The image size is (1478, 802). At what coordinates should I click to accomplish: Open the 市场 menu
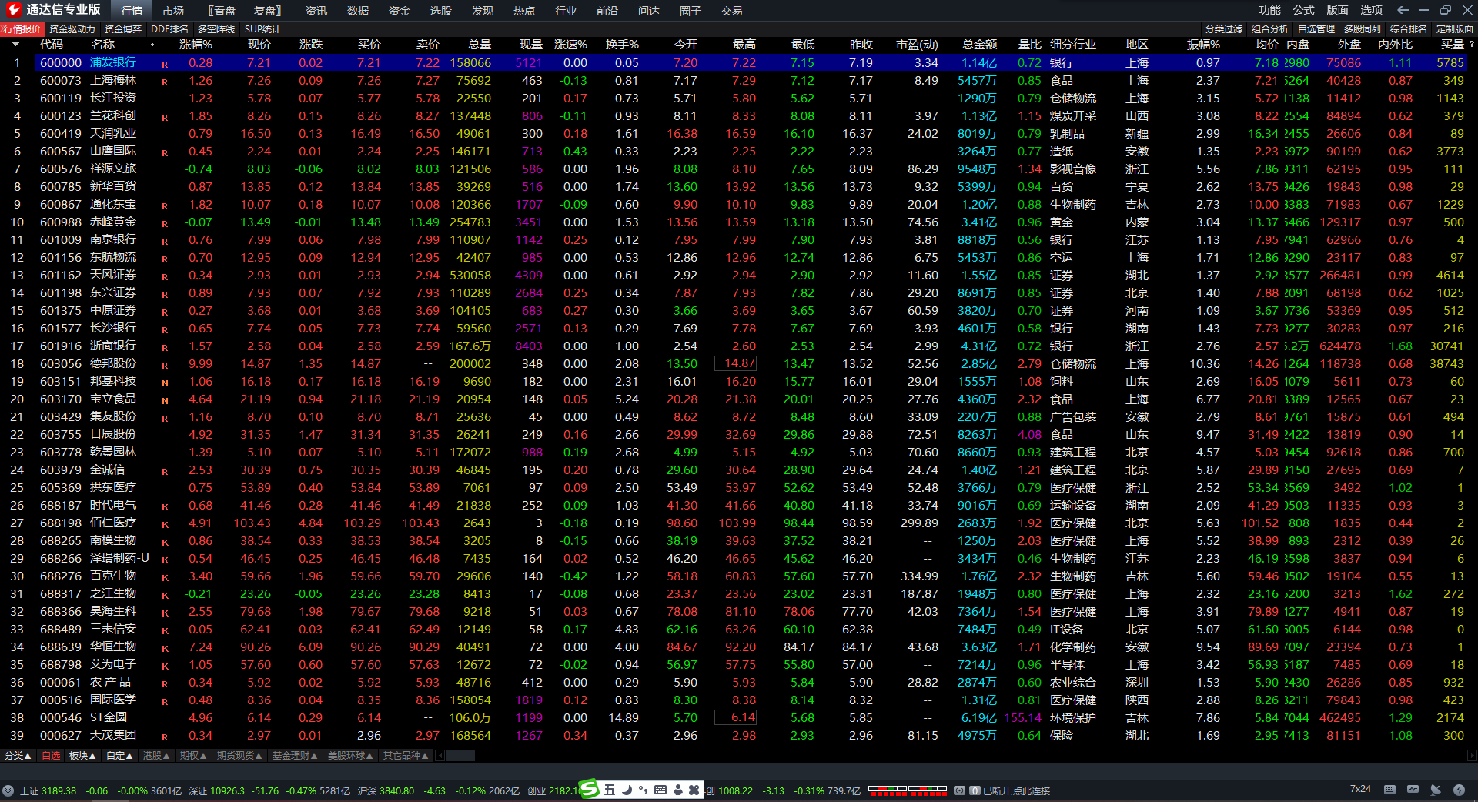(173, 11)
